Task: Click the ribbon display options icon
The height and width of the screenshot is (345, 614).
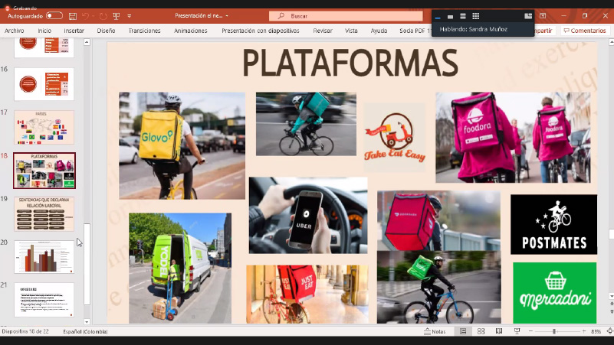Action: coord(543,16)
